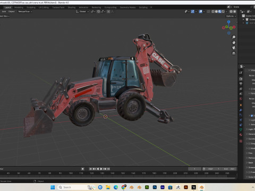Screen dimensions: 255x191
Task: Open the Output properties tab
Action: click(241, 84)
